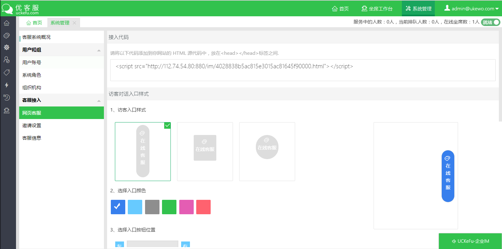Image resolution: width=502 pixels, height=249 pixels.
Task: Toggle the 就绪 ready status switch
Action: [x=490, y=22]
